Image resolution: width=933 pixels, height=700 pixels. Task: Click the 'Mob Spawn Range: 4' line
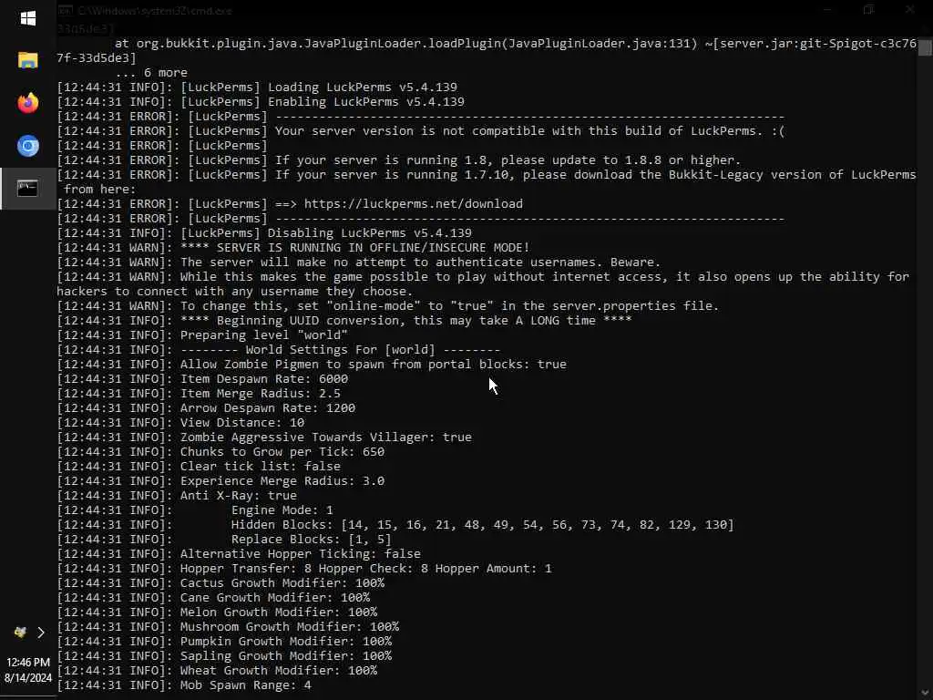245,685
